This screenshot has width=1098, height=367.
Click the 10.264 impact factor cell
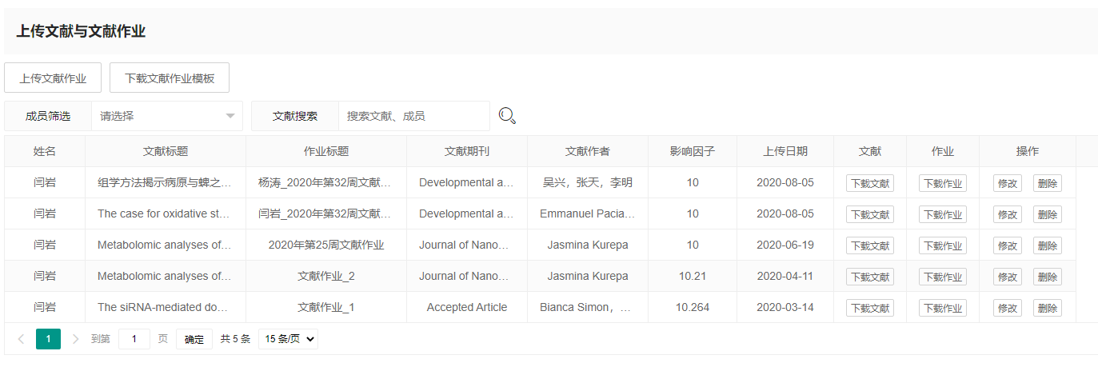693,307
